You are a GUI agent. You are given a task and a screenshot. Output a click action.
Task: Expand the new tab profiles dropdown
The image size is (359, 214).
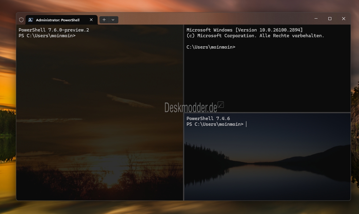click(x=113, y=20)
